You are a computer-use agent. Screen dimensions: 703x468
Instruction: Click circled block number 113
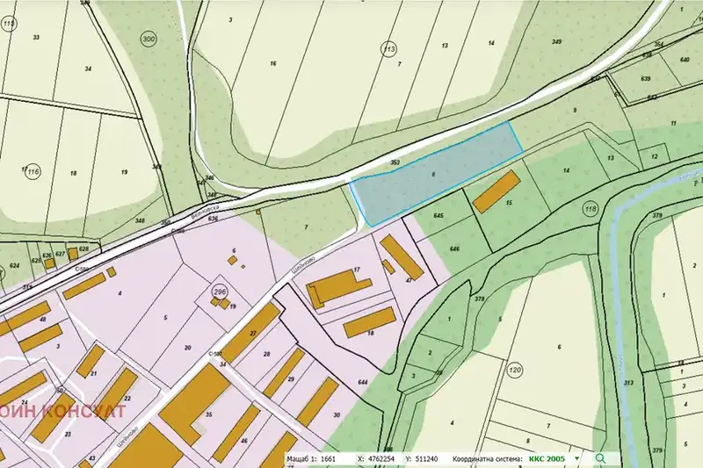click(389, 49)
